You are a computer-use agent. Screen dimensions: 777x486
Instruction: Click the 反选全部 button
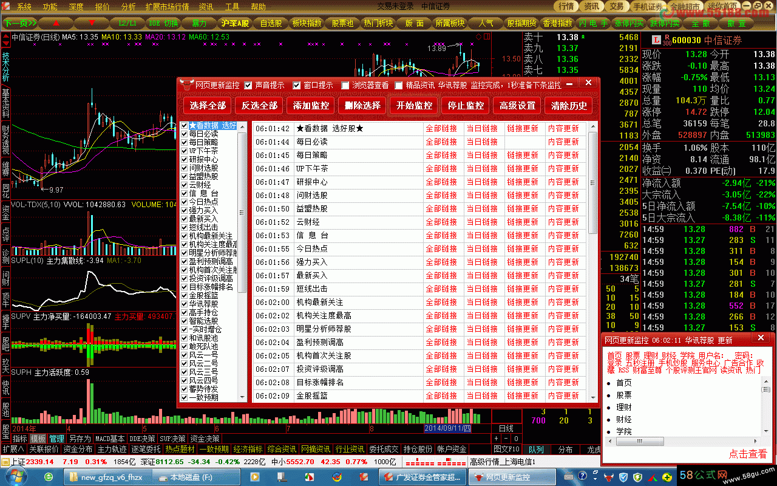[259, 105]
